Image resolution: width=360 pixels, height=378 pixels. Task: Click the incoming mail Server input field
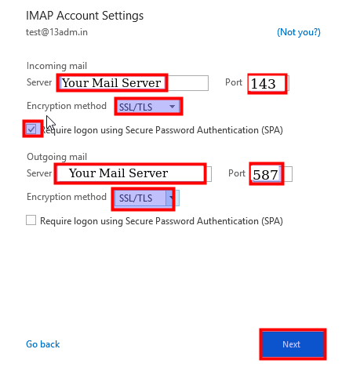133,83
